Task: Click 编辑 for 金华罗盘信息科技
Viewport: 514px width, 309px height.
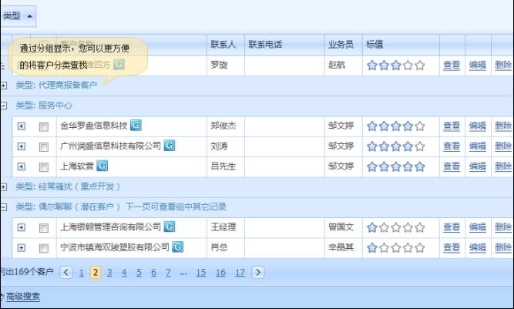Action: tap(477, 126)
